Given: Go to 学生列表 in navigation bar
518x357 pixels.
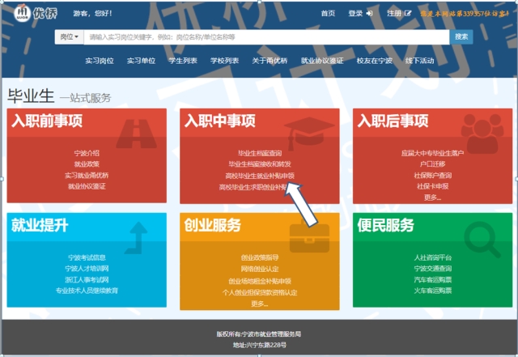Looking at the screenshot, I should tap(183, 61).
